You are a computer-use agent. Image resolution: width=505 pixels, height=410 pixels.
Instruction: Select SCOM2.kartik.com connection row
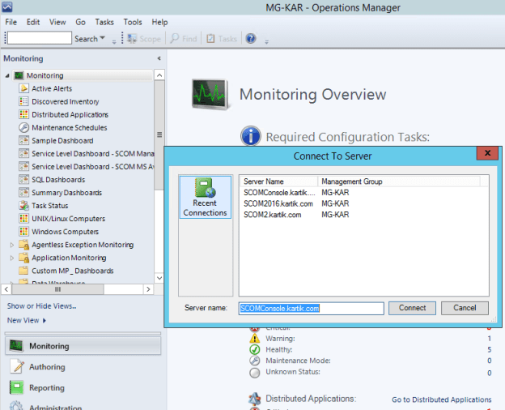[x=364, y=215]
